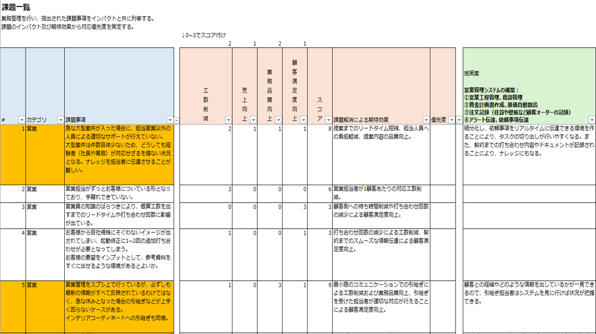Select row 3 issue text starting 営業員の知識のばらつき
Image resolution: width=596 pixels, height=334 pixels.
(x=119, y=216)
